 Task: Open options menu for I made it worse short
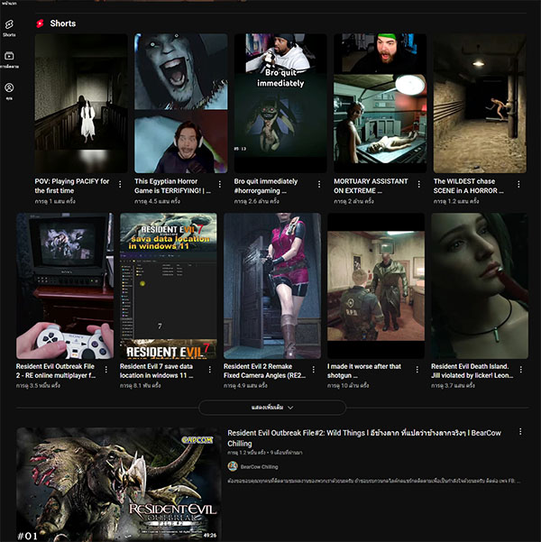point(417,370)
